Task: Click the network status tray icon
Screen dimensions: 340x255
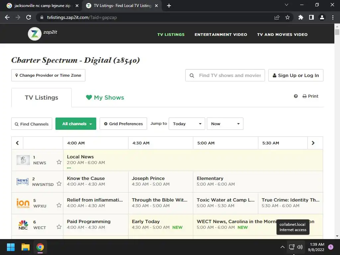Action: tap(292, 247)
